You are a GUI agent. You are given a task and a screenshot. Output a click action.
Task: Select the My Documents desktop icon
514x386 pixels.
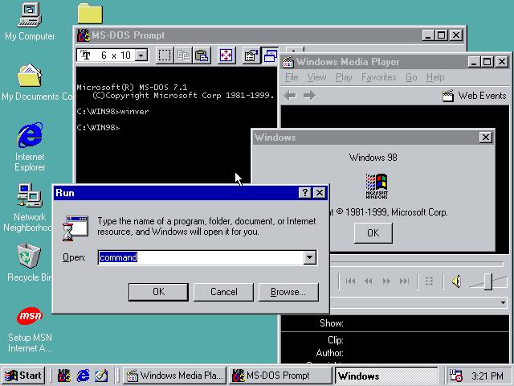click(30, 82)
